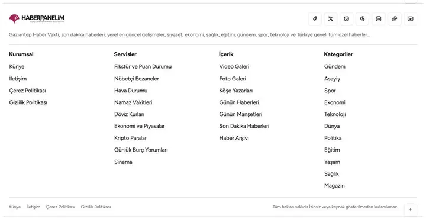Open Günlük Burç Yorumları link

pos(141,150)
